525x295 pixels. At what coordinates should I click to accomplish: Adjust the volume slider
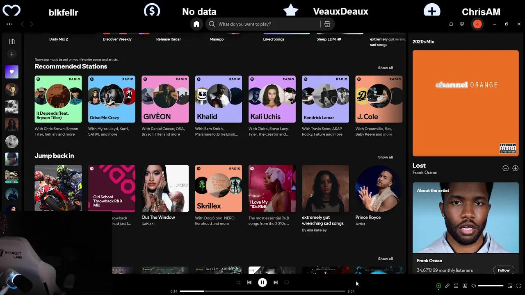491,286
